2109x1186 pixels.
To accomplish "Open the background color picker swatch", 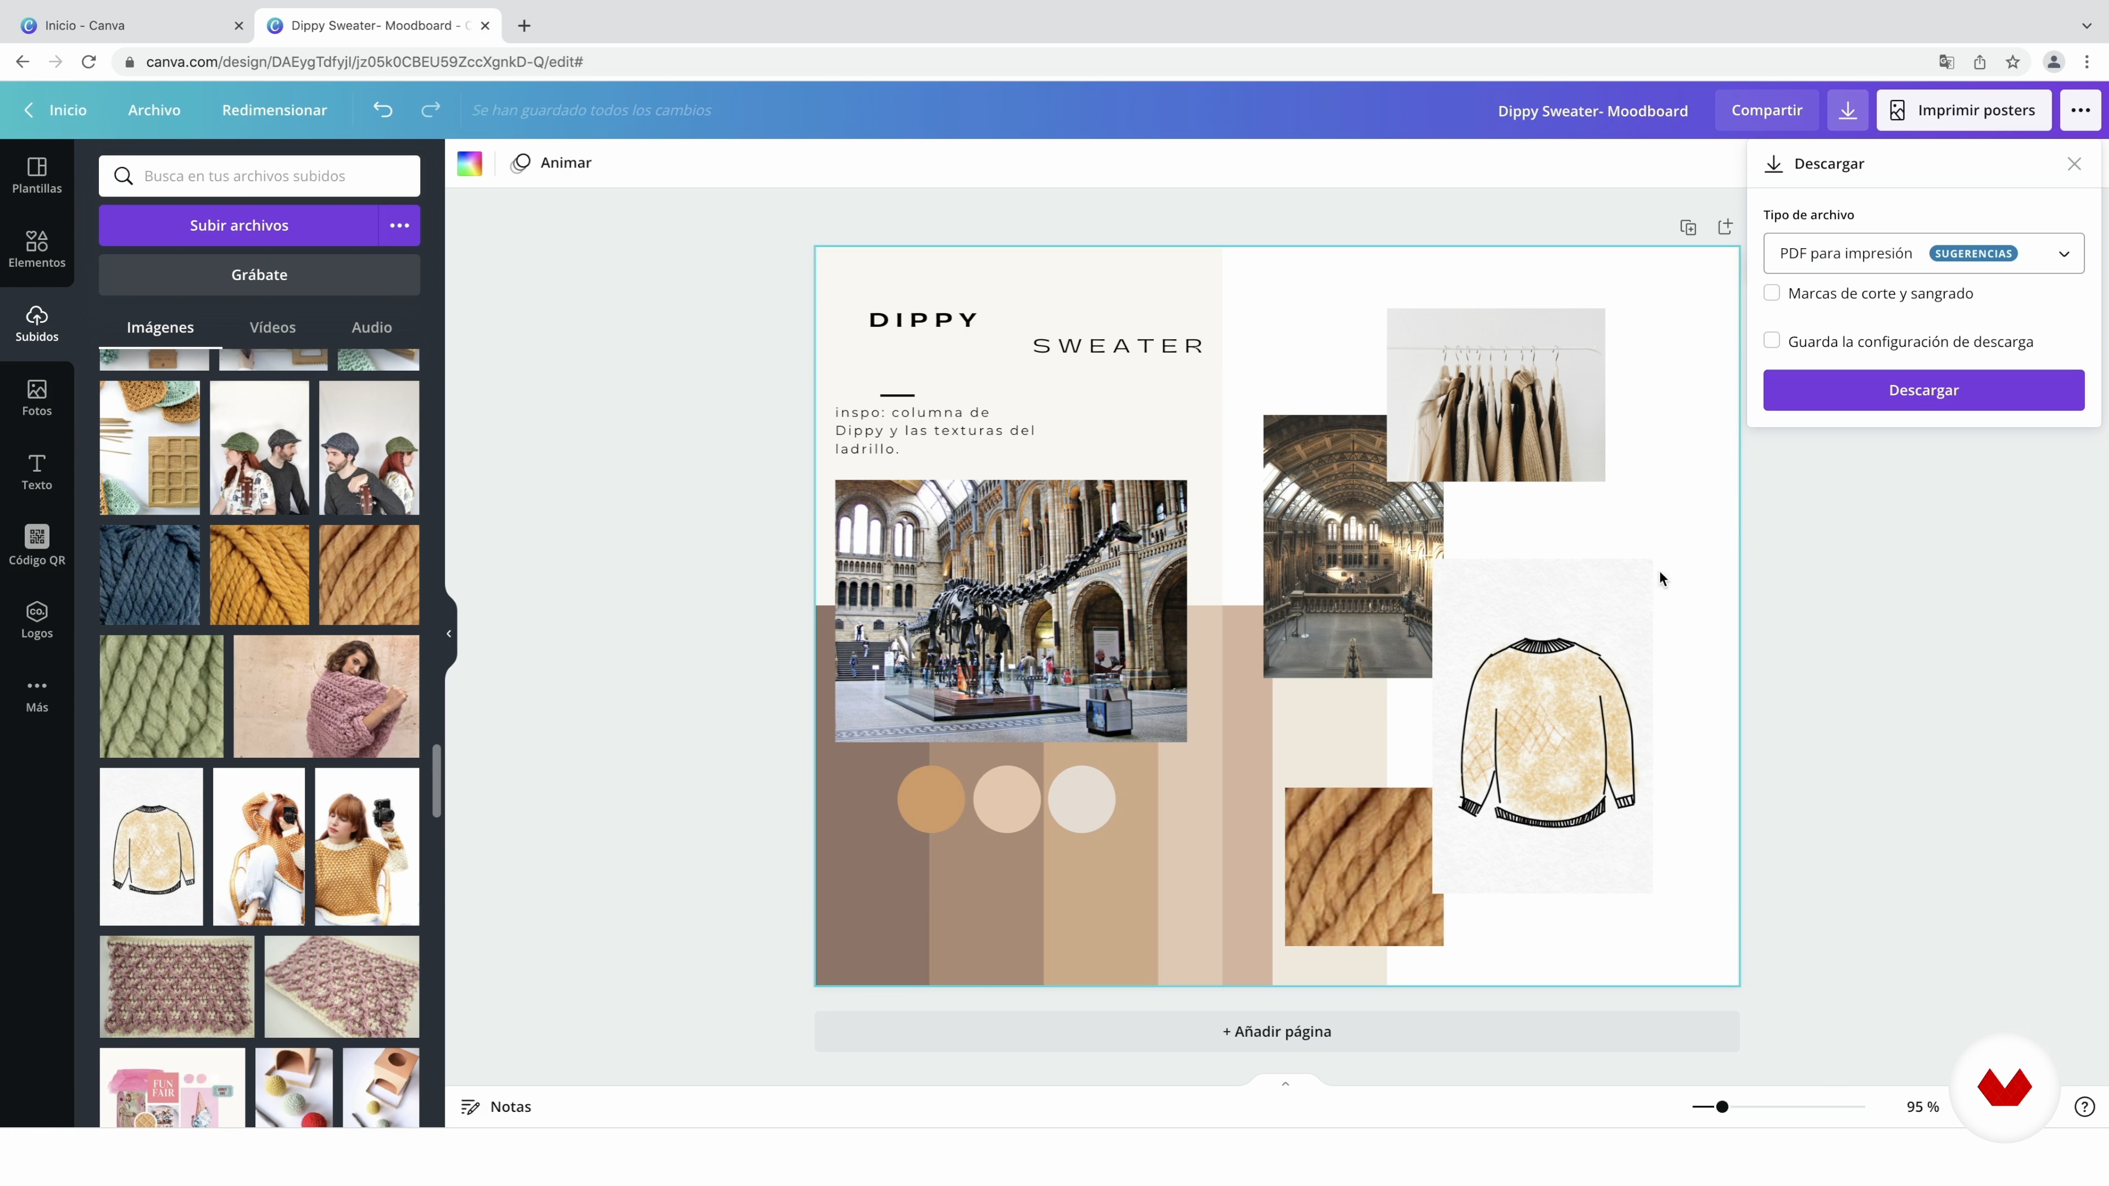I will click(x=470, y=163).
